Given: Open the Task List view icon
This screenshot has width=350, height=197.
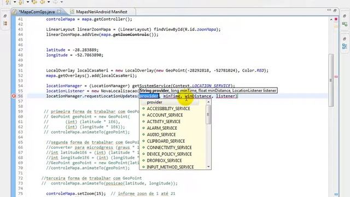Looking at the screenshot, I should tap(345, 24).
